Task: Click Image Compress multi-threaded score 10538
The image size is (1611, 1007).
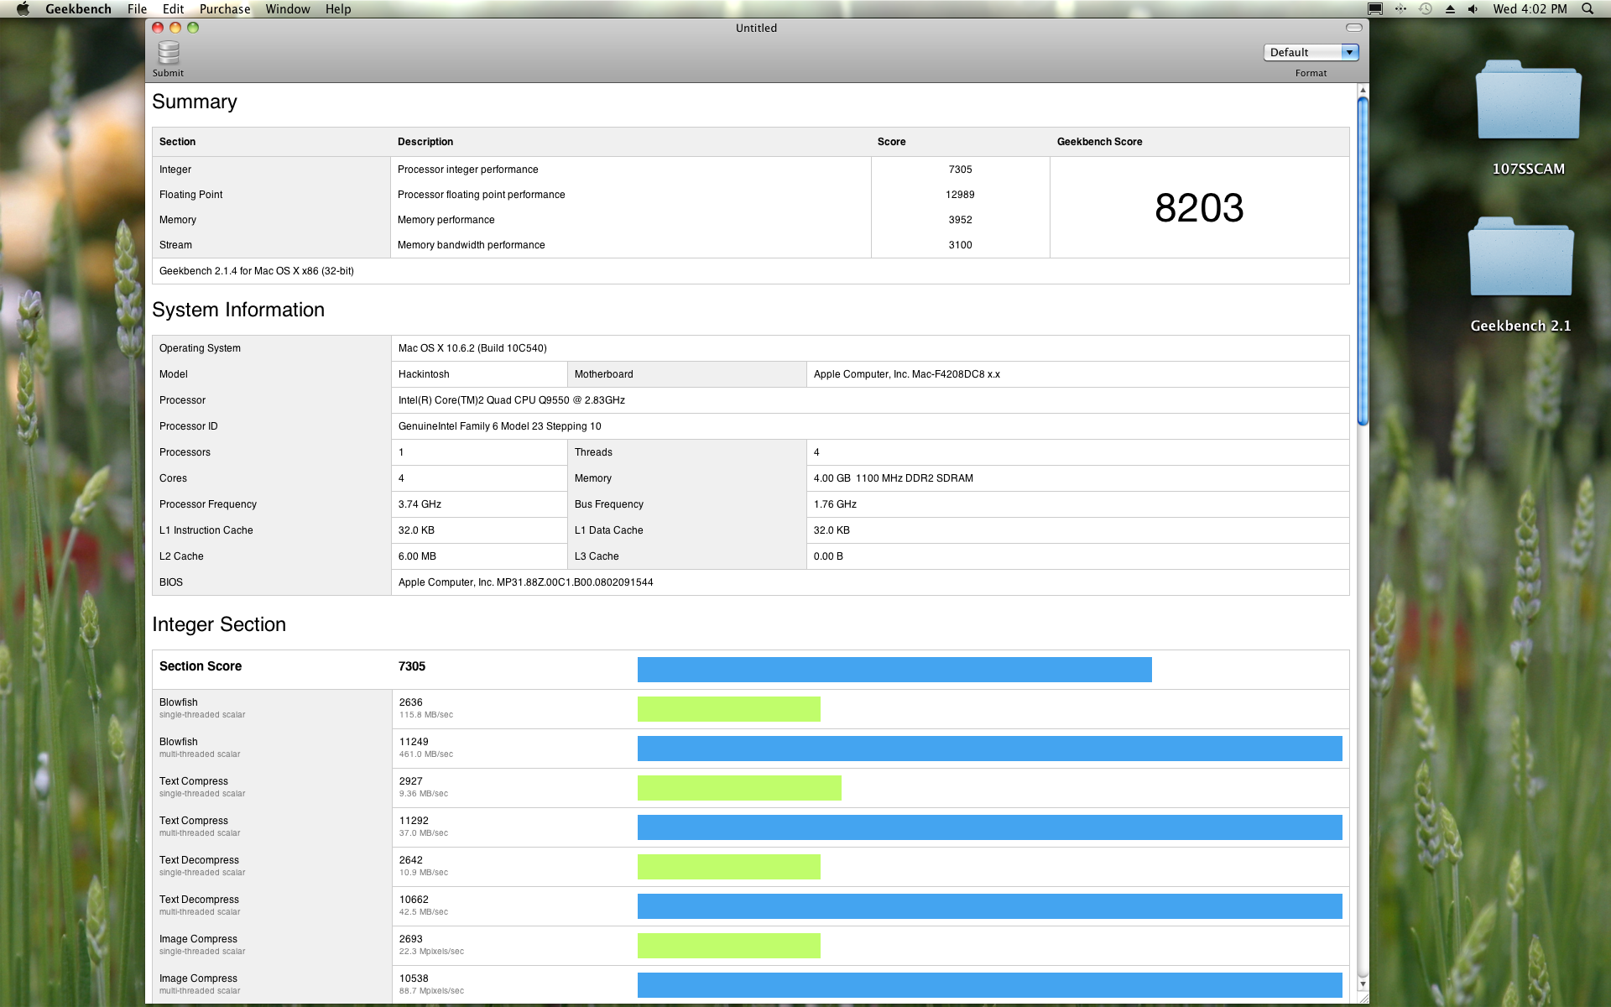Action: (414, 978)
